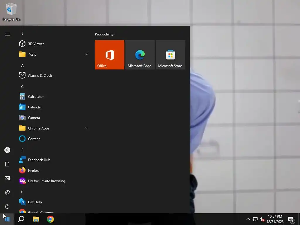The height and width of the screenshot is (225, 300).
Task: Open the notification Action Center
Action: pyautogui.click(x=291, y=219)
